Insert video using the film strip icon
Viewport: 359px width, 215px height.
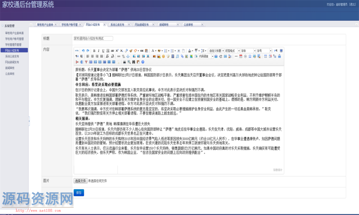(173, 56)
